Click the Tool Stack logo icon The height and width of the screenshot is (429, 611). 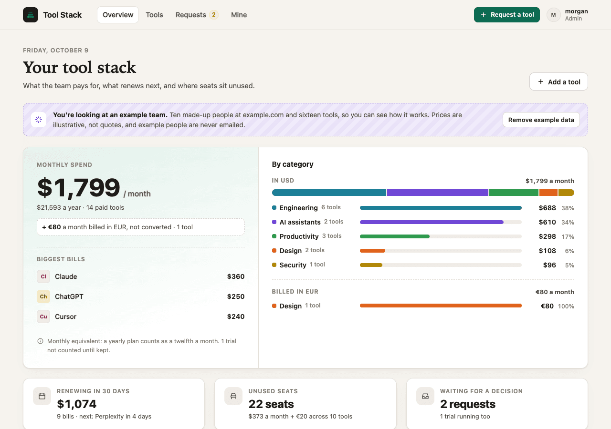31,15
